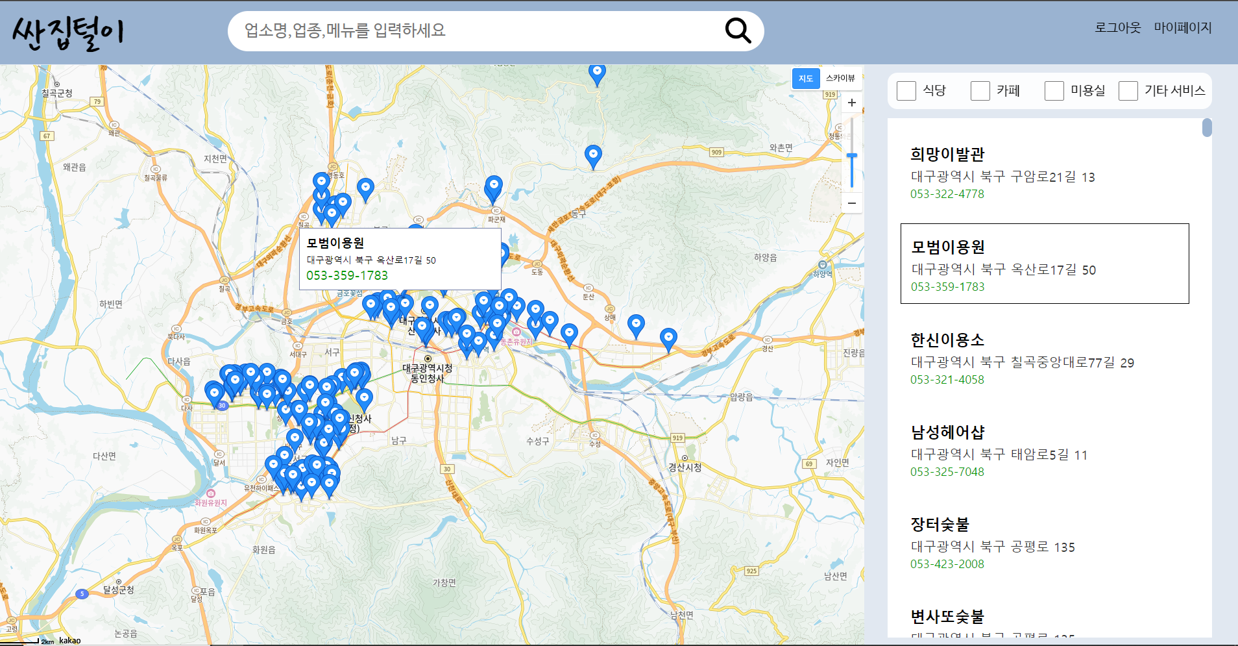Viewport: 1238px width, 646px height.
Task: Click the map marker below 상매
Action: coord(636,326)
